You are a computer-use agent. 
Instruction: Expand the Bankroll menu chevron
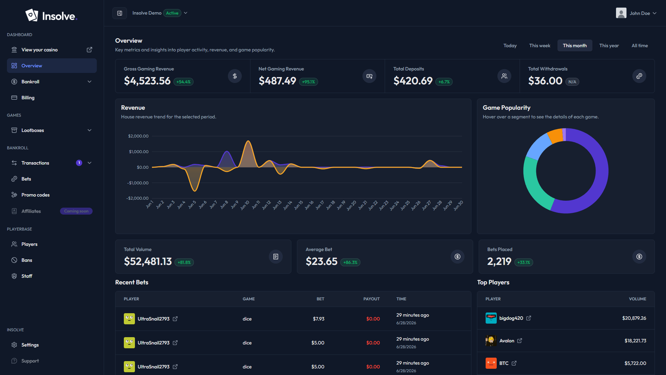[x=89, y=82]
